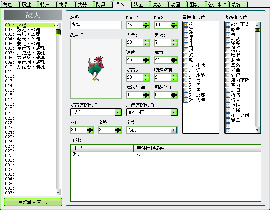Click the 事件出现条件 column header
270x210 pixels.
coord(196,148)
